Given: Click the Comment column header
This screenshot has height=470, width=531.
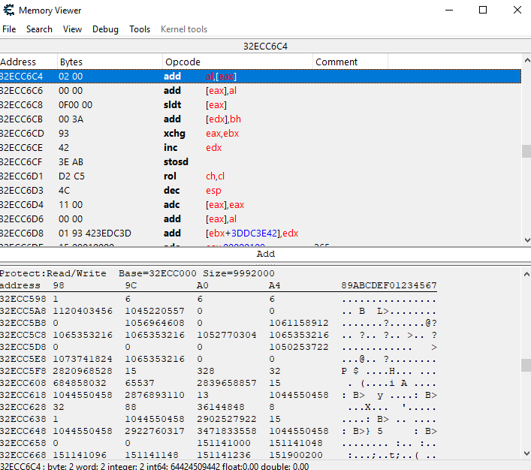Looking at the screenshot, I should (x=351, y=62).
